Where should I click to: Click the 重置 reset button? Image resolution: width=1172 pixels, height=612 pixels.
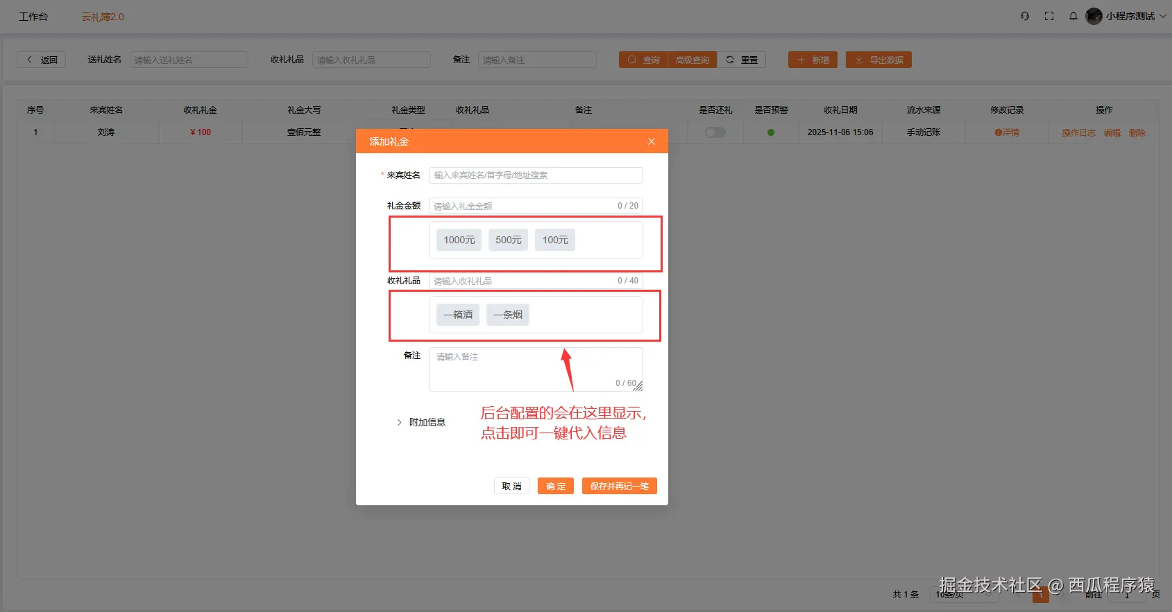click(742, 60)
